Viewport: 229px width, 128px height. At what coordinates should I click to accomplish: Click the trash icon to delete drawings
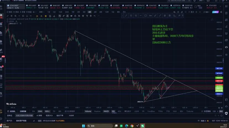coord(91,16)
